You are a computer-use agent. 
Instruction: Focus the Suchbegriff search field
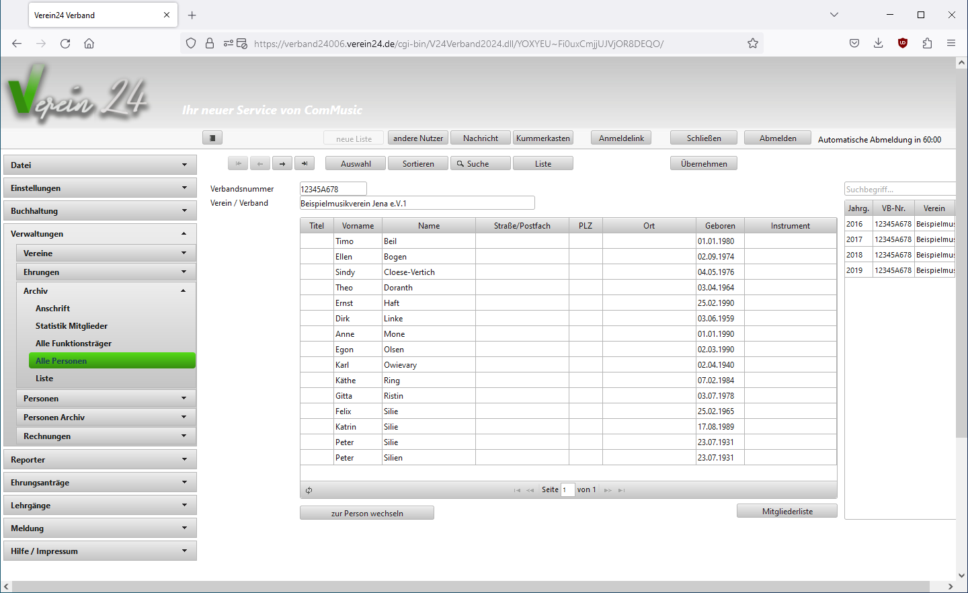tap(900, 189)
